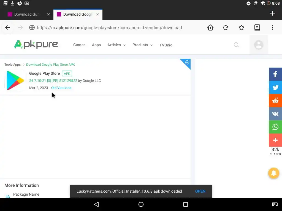
Task: Click the Mar 2, 2023 date
Action: click(x=39, y=88)
